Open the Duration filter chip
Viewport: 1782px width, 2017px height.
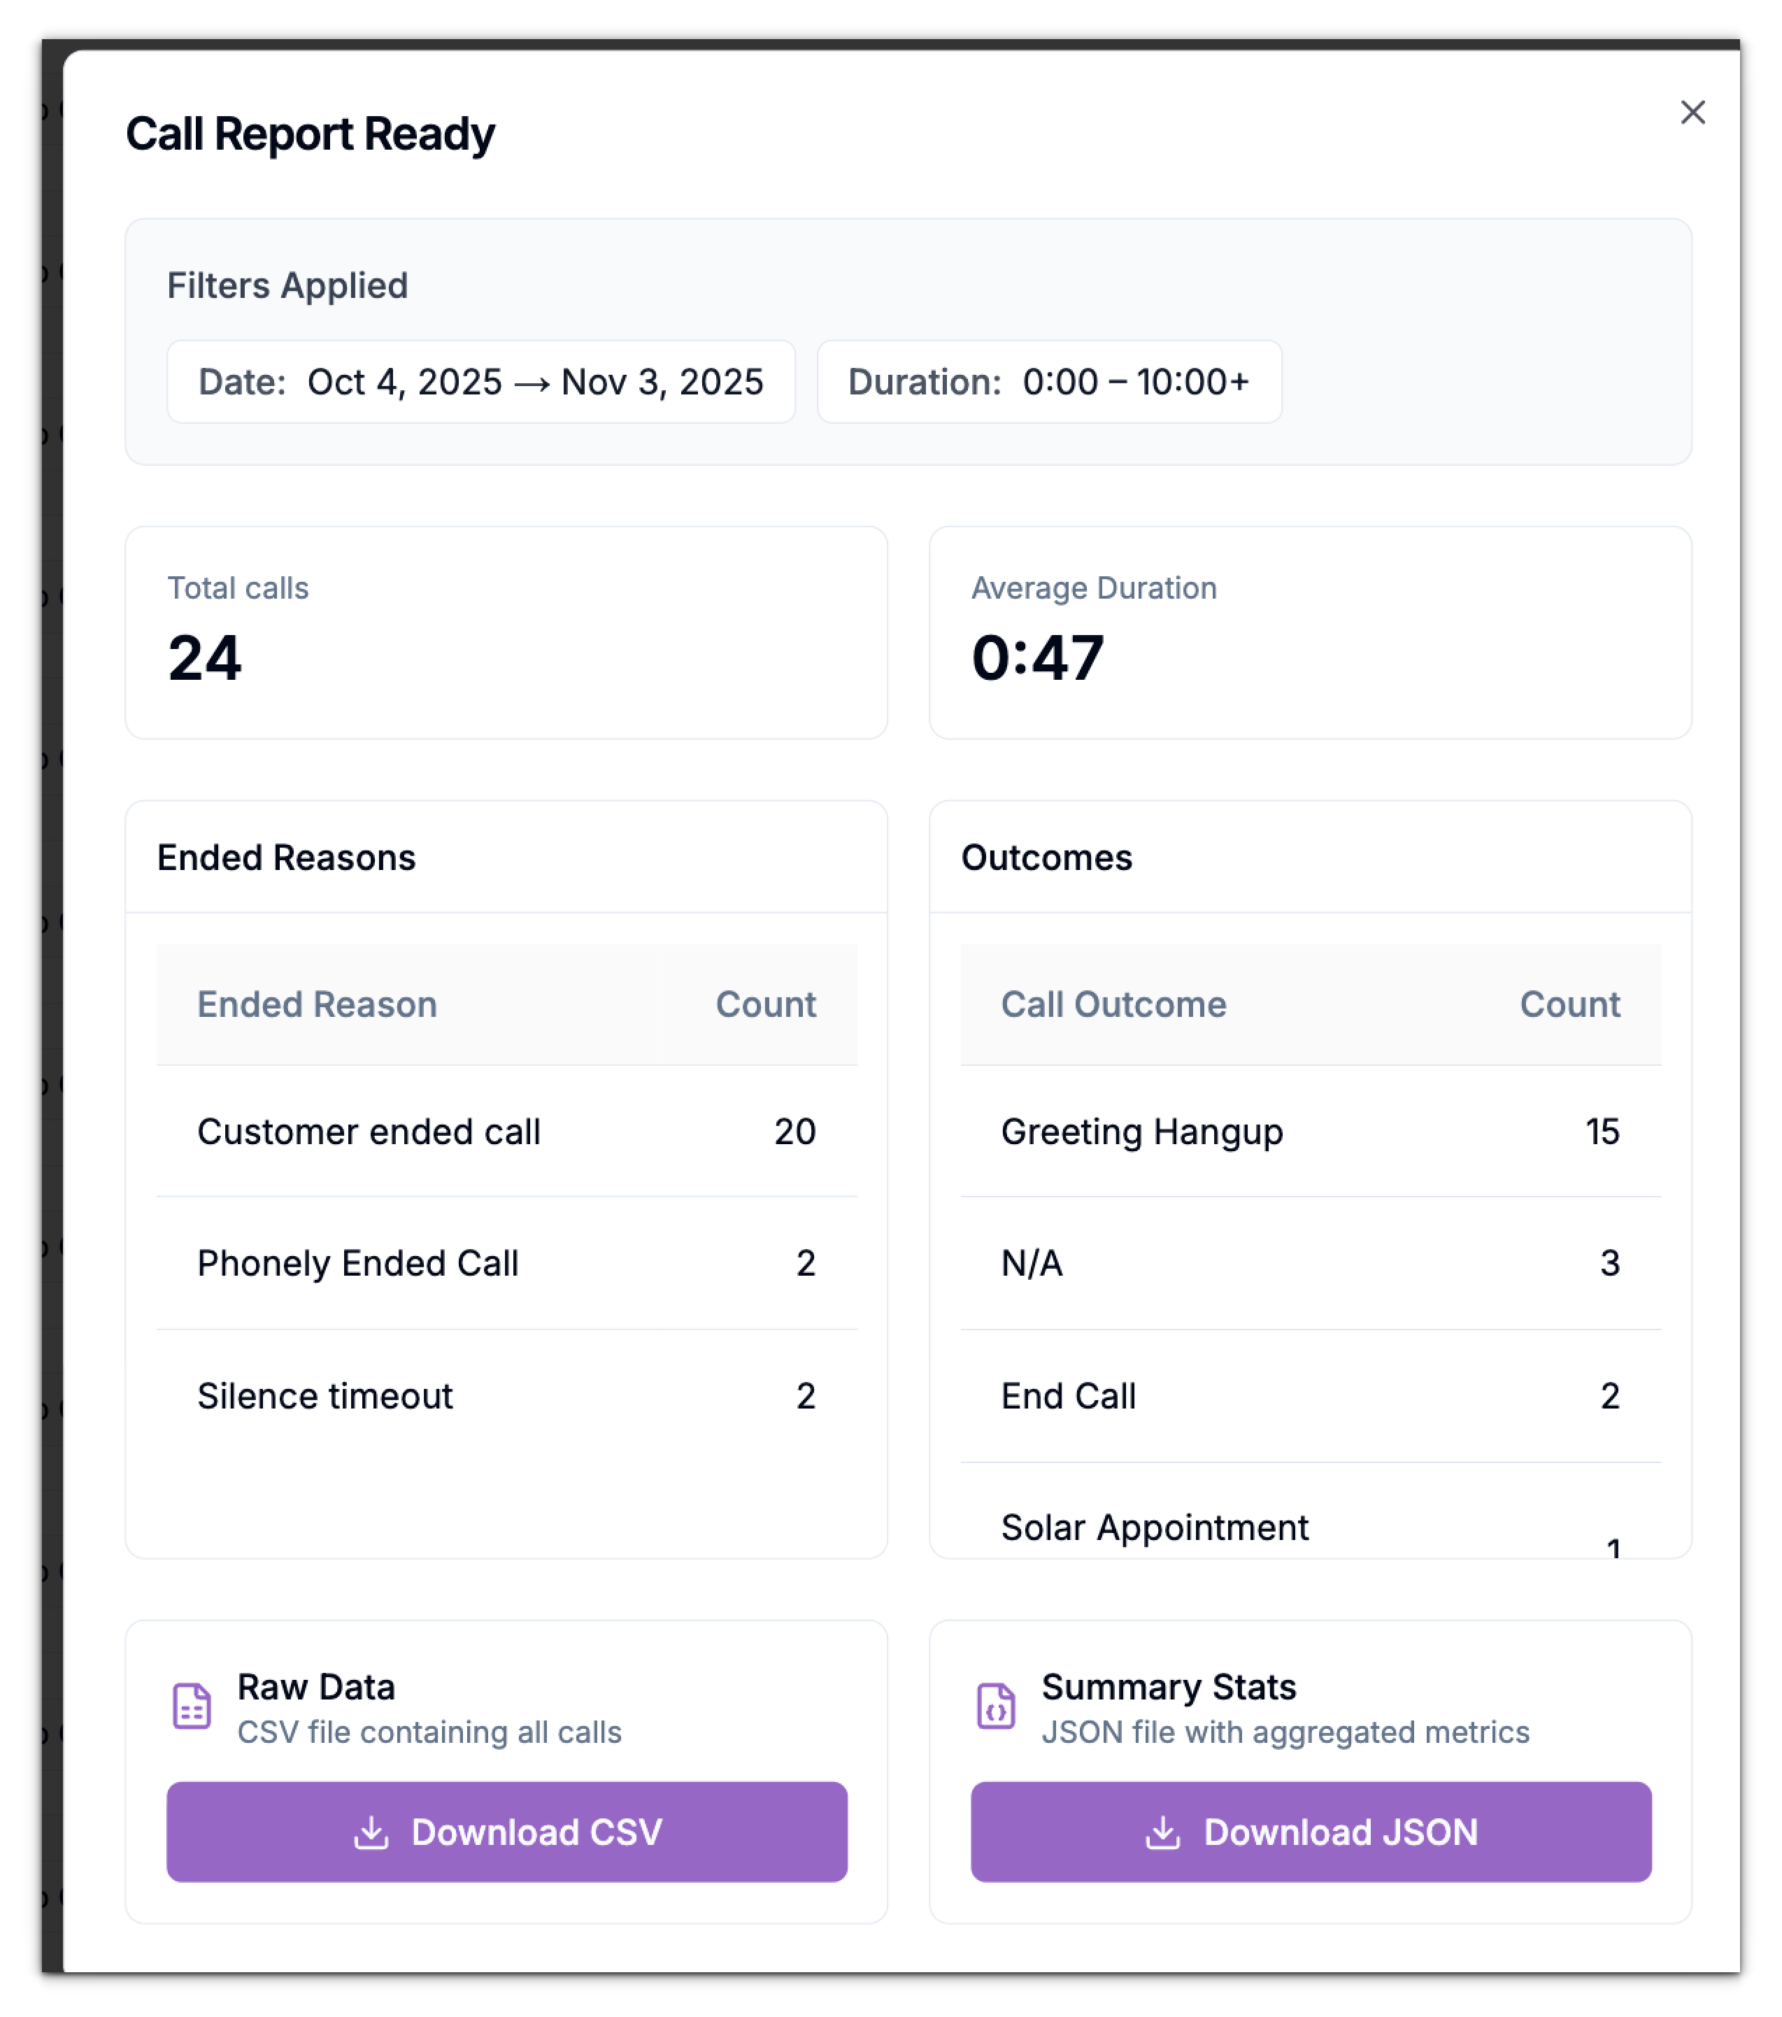(x=1048, y=382)
